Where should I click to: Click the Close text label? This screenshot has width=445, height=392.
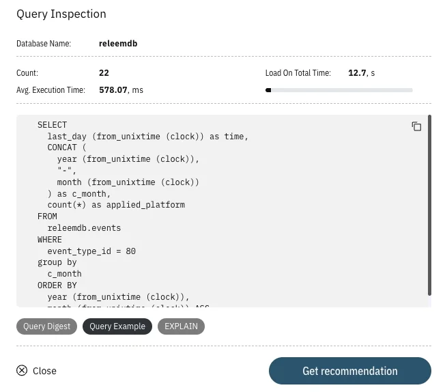[x=44, y=371]
